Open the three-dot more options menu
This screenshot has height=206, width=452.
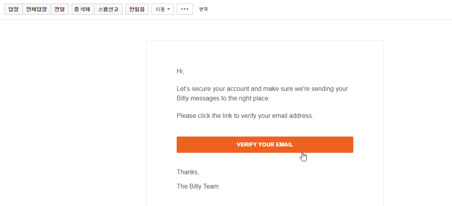click(x=185, y=9)
